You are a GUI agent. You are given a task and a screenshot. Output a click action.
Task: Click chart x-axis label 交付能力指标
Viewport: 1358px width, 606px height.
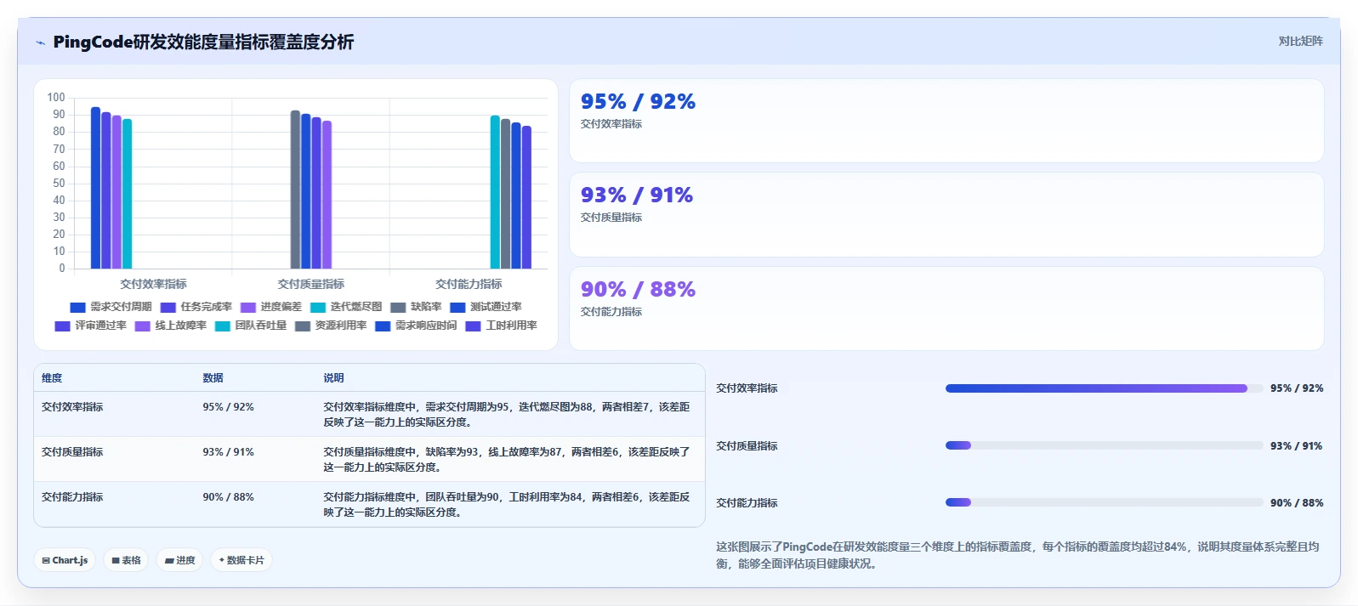tap(469, 284)
